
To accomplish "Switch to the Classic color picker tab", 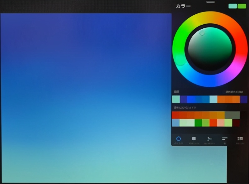I will pos(194,139).
